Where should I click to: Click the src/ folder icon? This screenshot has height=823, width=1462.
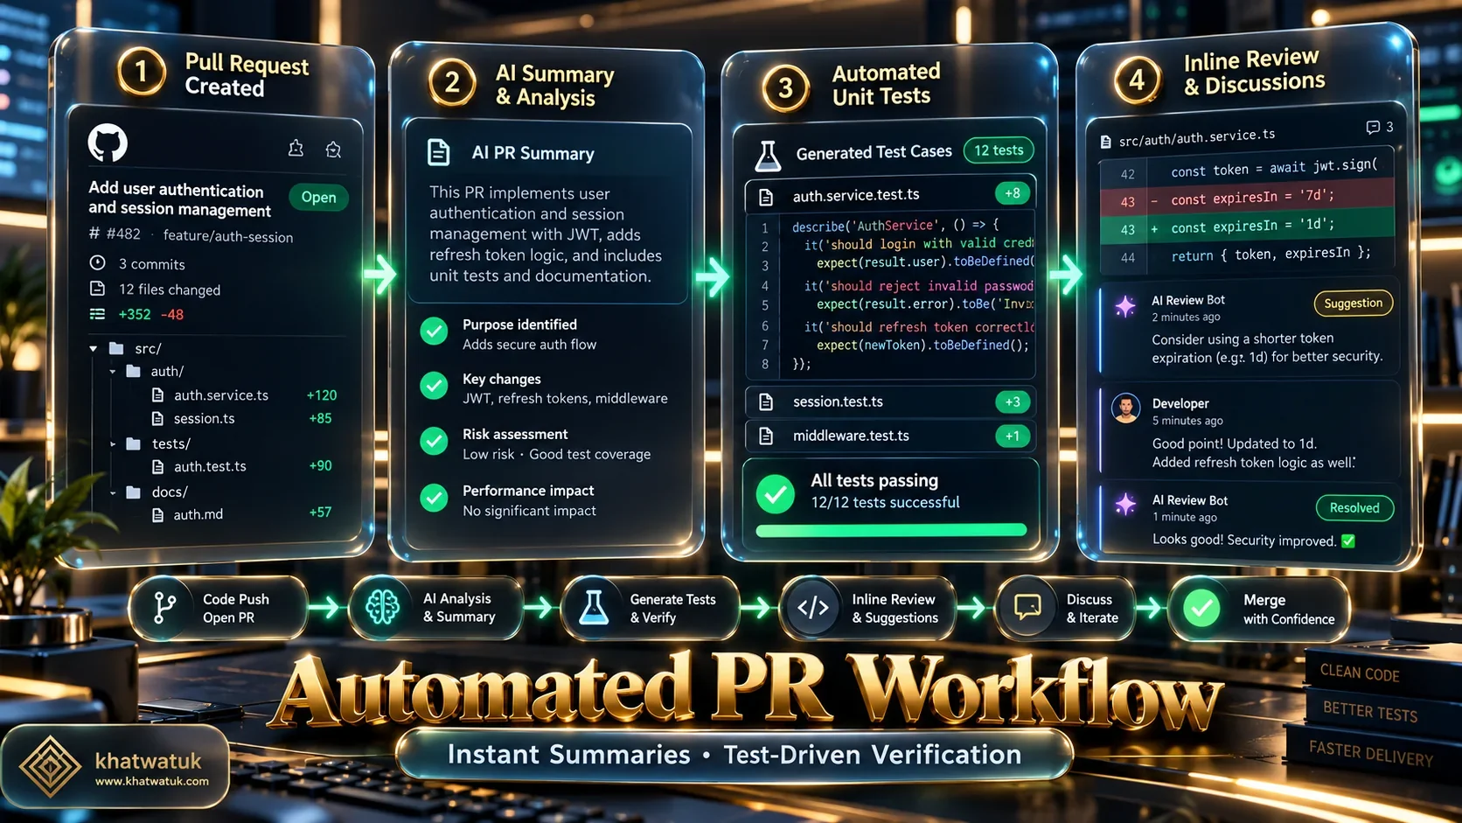[116, 348]
